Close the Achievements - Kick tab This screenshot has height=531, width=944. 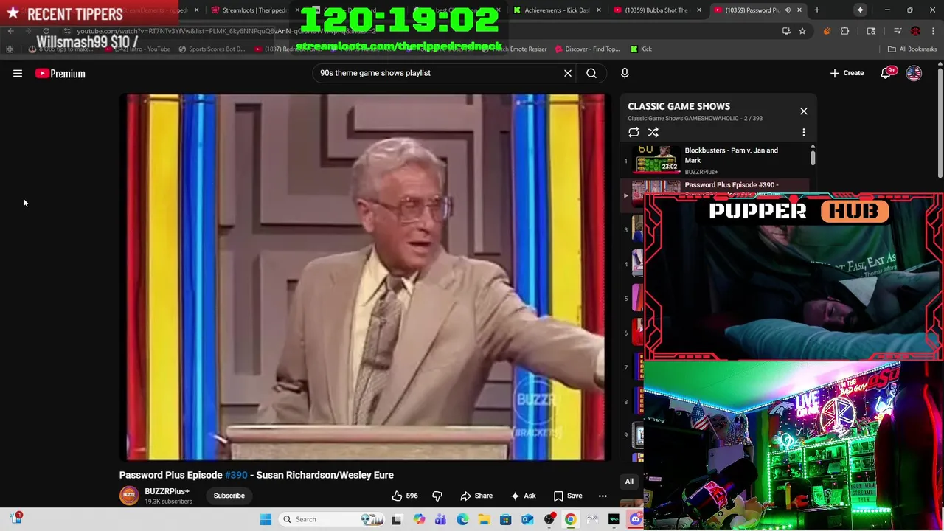point(599,10)
